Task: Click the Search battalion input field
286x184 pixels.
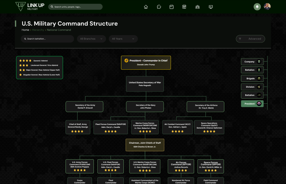Action: [48, 39]
